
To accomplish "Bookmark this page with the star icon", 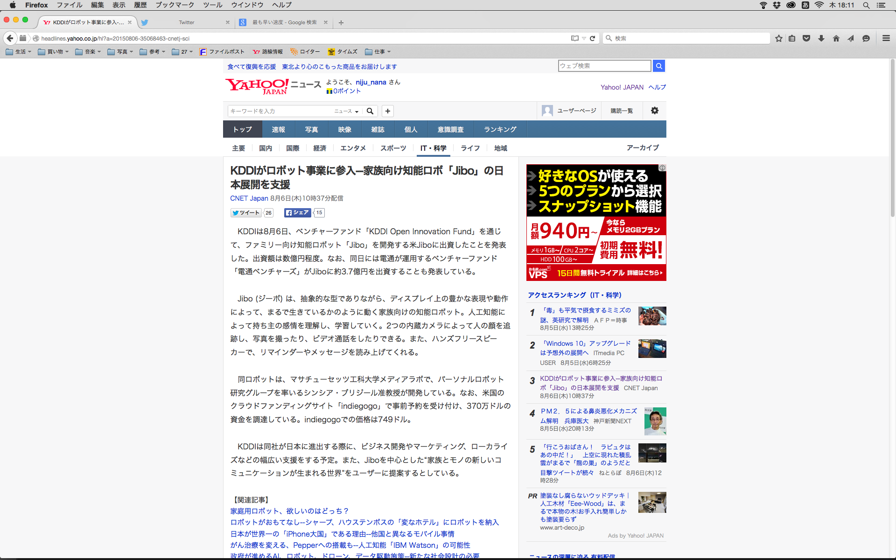I will [778, 38].
